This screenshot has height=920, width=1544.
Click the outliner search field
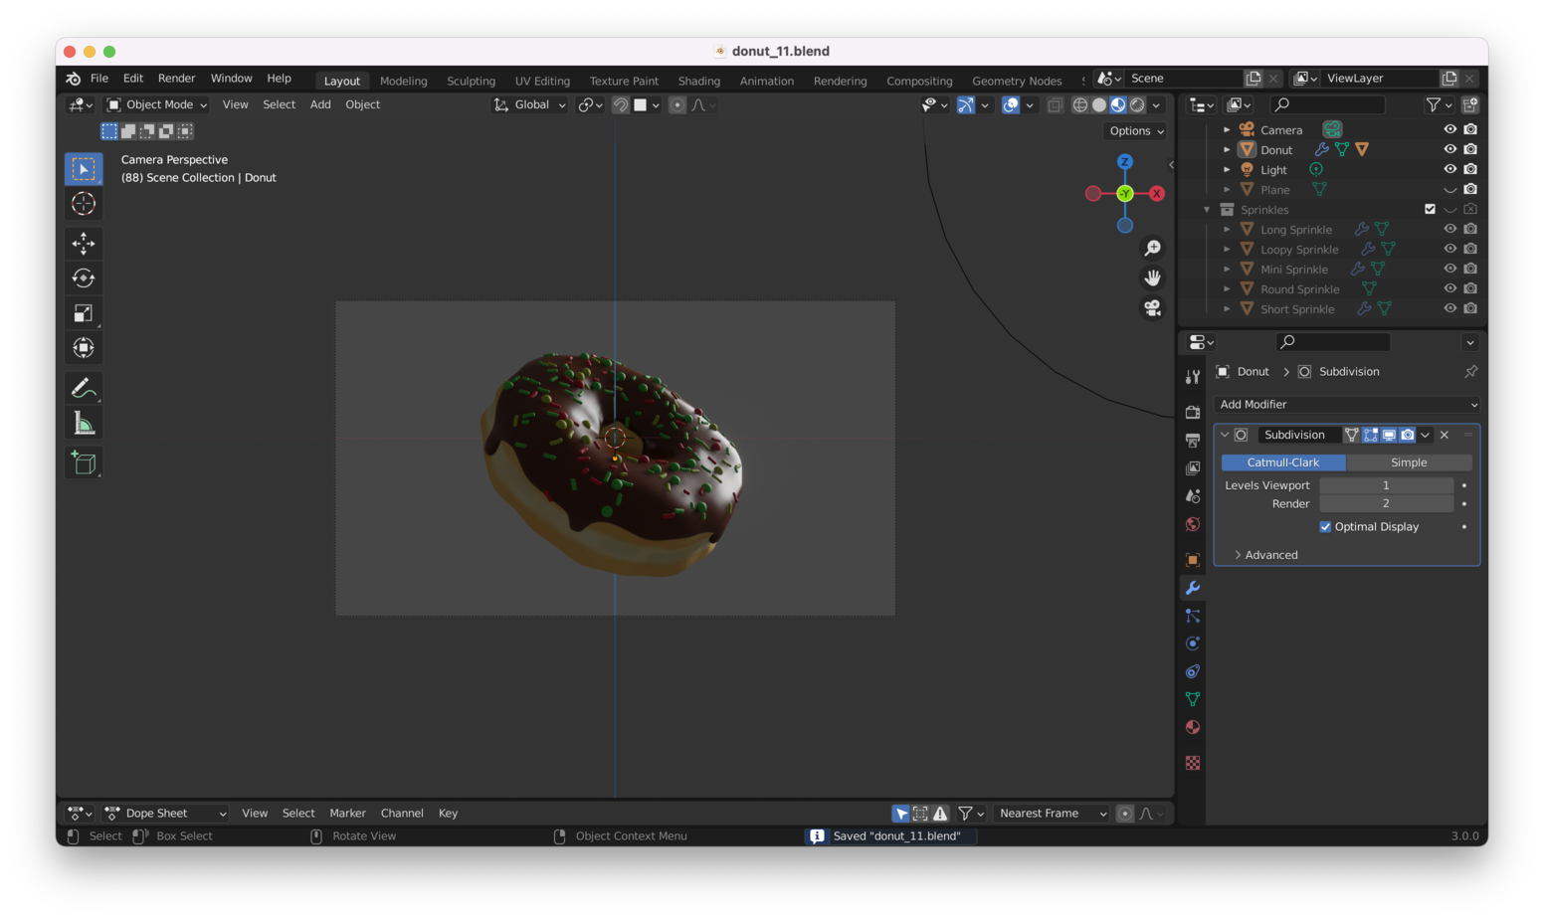click(x=1328, y=103)
